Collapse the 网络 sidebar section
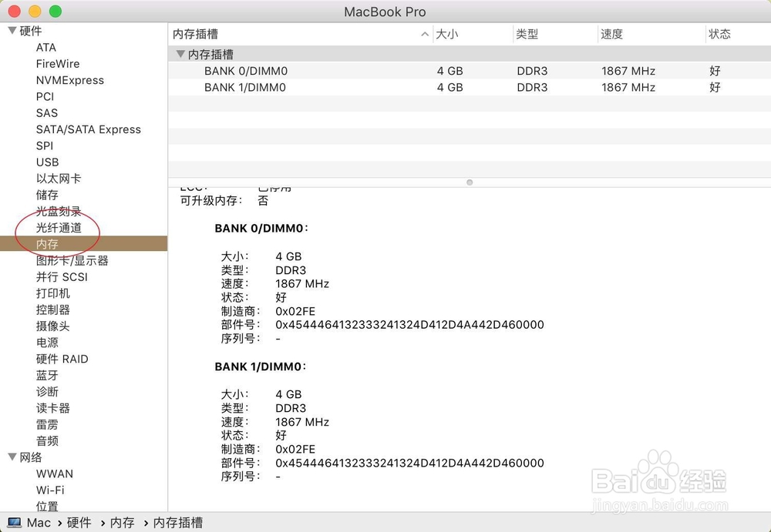The width and height of the screenshot is (771, 532). coord(11,457)
